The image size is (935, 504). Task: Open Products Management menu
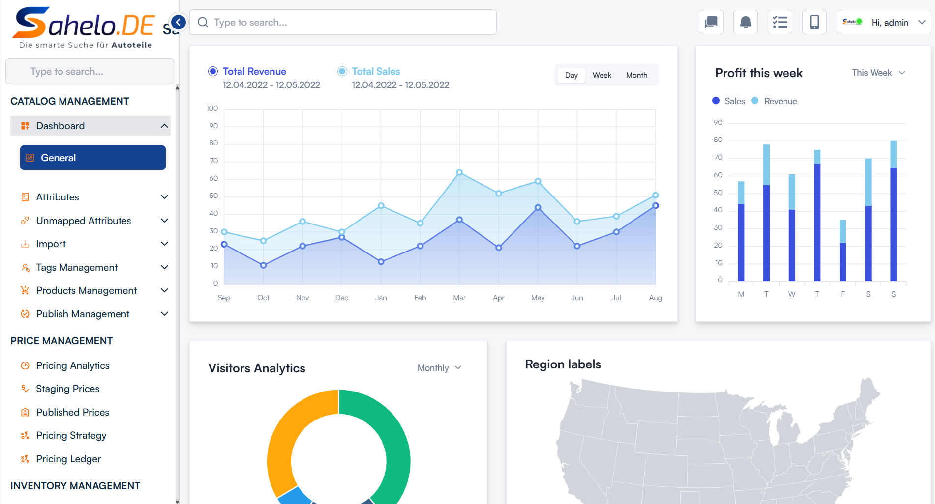coord(90,290)
